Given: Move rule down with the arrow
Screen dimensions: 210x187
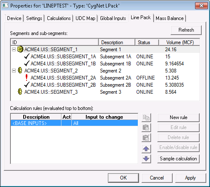Looking at the screenshot, I should coord(146,159).
